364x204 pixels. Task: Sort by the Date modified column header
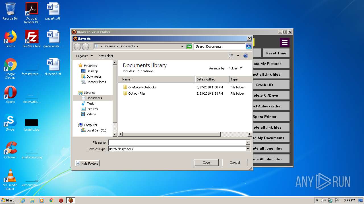(212, 79)
